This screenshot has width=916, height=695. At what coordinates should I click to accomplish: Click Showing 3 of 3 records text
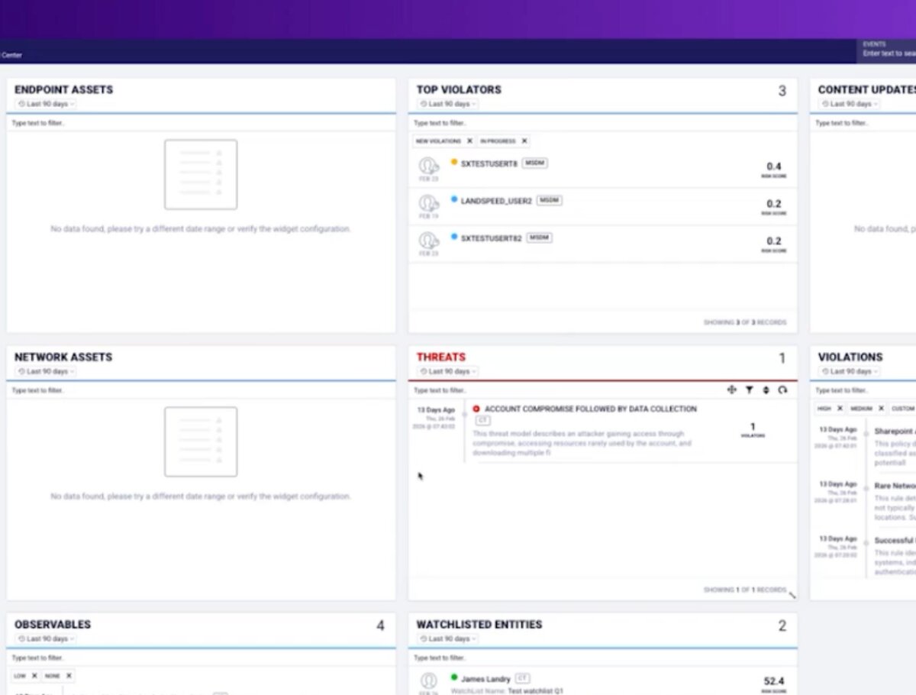[x=745, y=322]
